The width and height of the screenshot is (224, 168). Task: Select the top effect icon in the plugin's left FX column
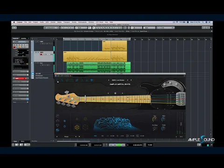click(x=57, y=115)
